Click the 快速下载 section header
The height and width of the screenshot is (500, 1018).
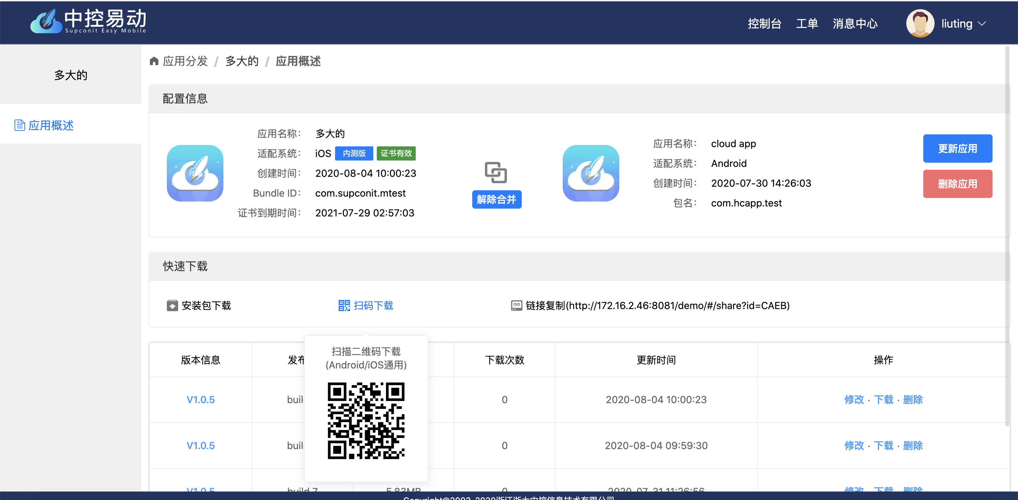(x=579, y=266)
